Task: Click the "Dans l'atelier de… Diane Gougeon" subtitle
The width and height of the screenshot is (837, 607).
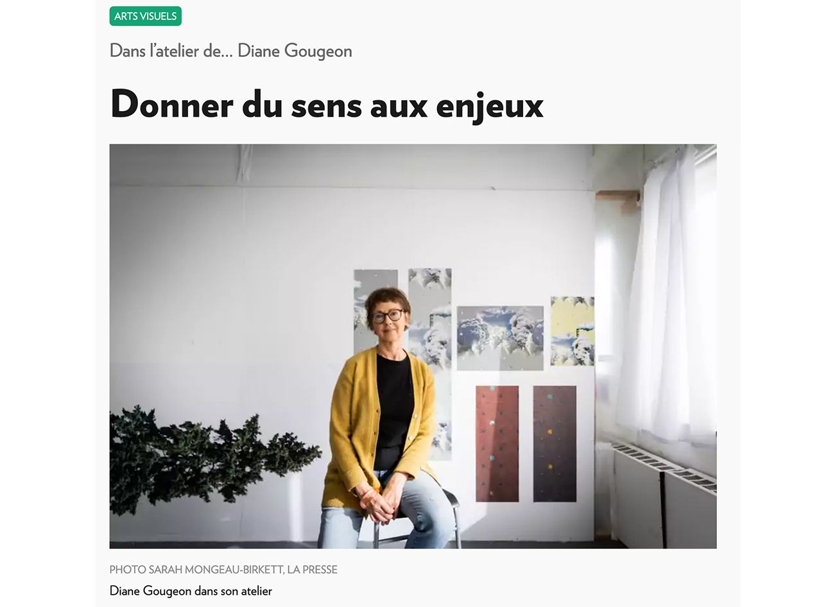Action: click(x=231, y=51)
